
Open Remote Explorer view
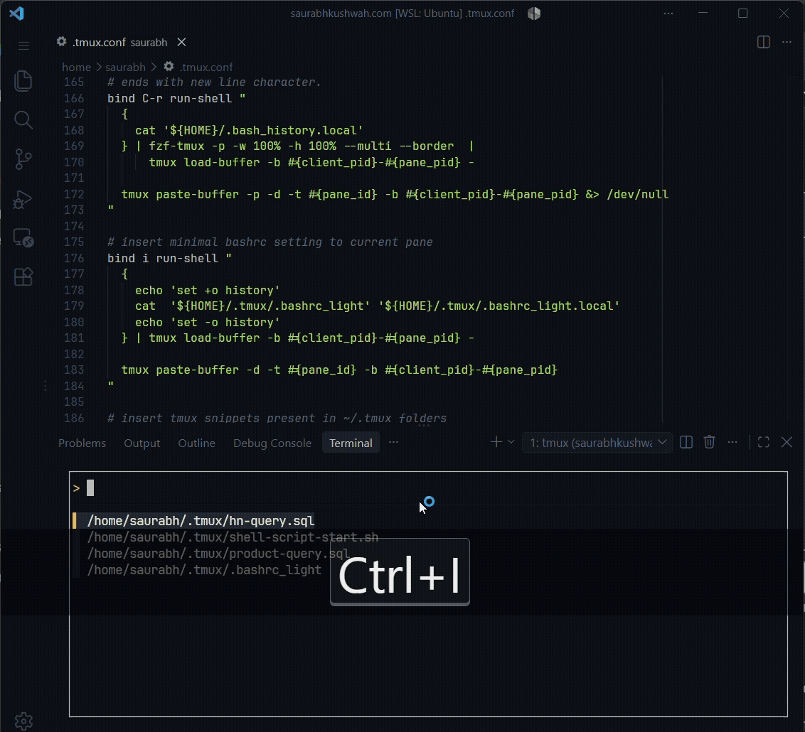point(23,238)
